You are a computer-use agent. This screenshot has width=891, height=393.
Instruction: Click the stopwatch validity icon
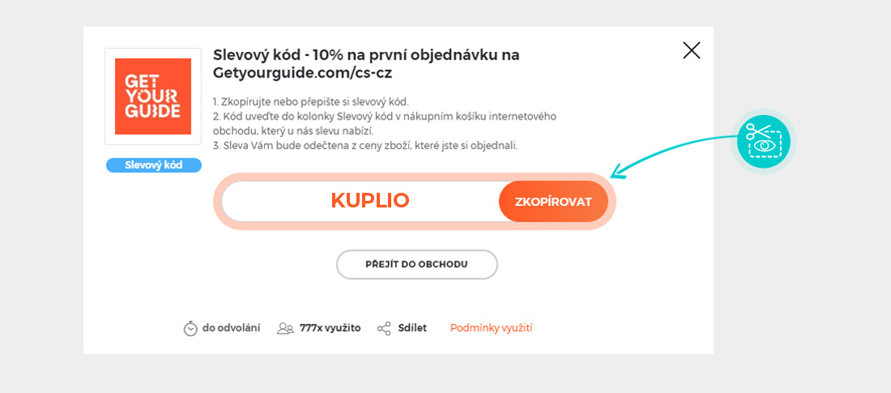(x=190, y=328)
